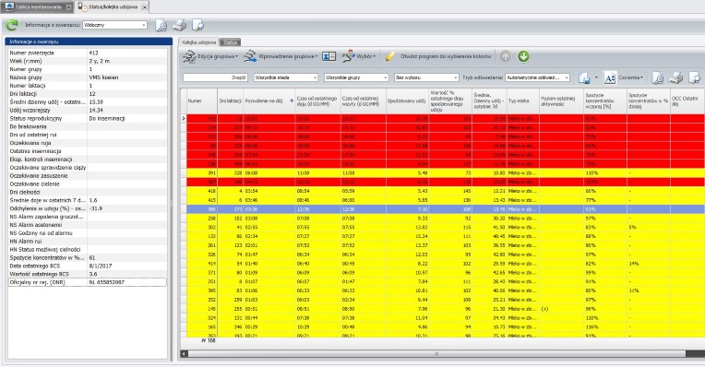This screenshot has height=367, width=705.
Task: Expand the Wszystkie stada dropdown
Action: pos(286,77)
